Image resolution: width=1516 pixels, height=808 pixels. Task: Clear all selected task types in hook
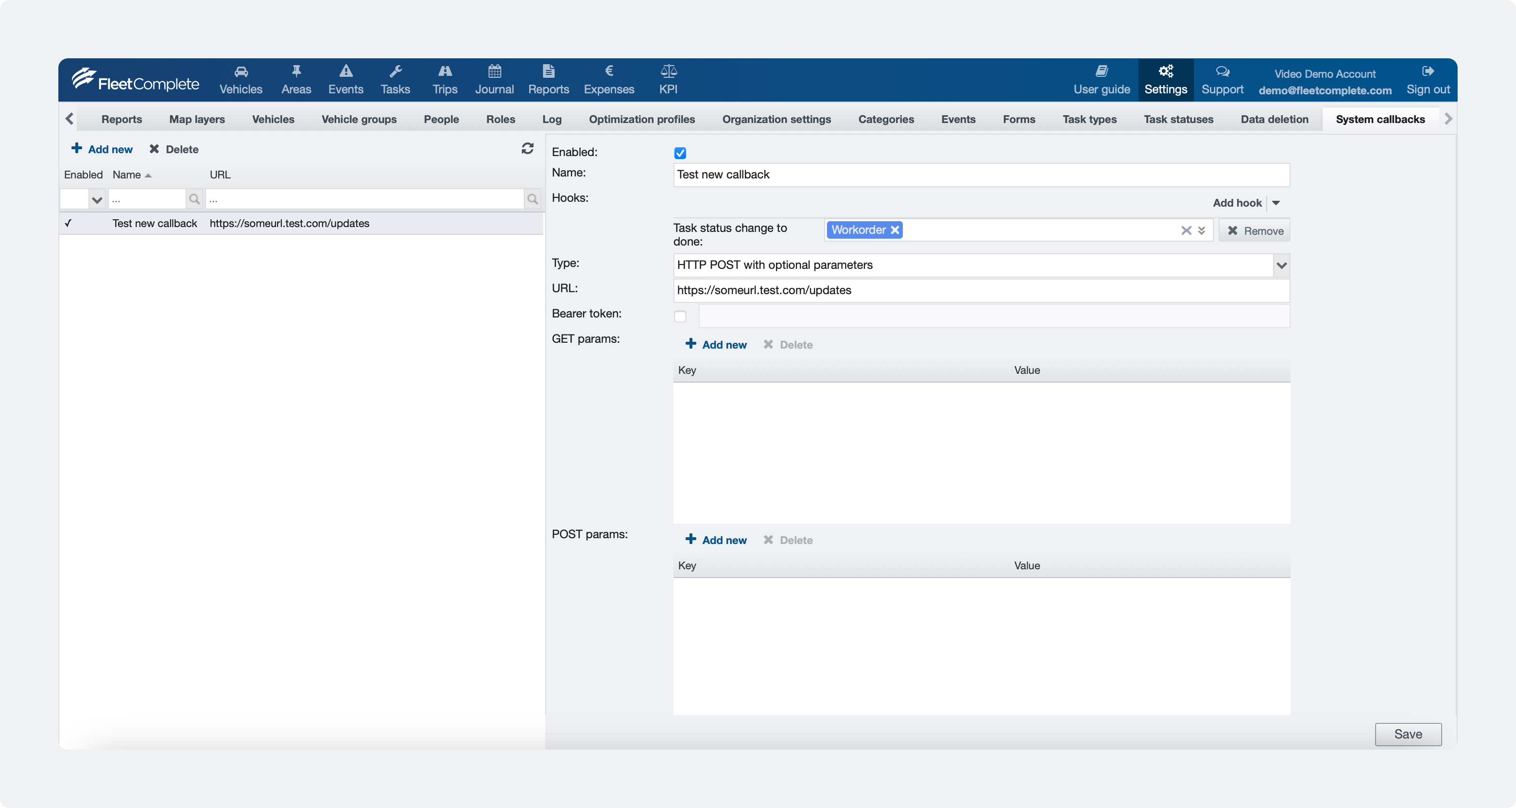[x=1186, y=230]
